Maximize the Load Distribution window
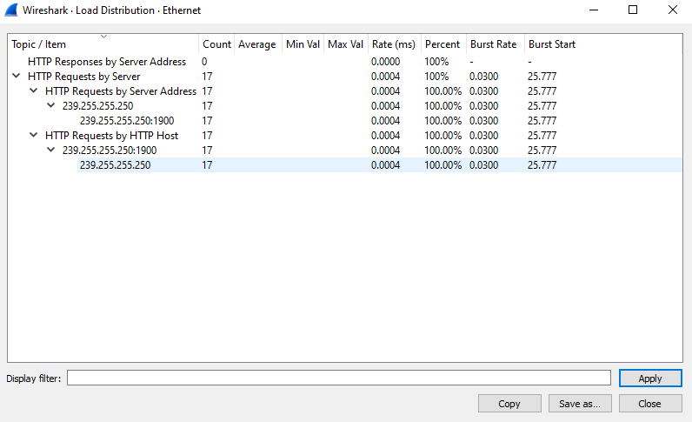Image resolution: width=692 pixels, height=422 pixels. [633, 10]
